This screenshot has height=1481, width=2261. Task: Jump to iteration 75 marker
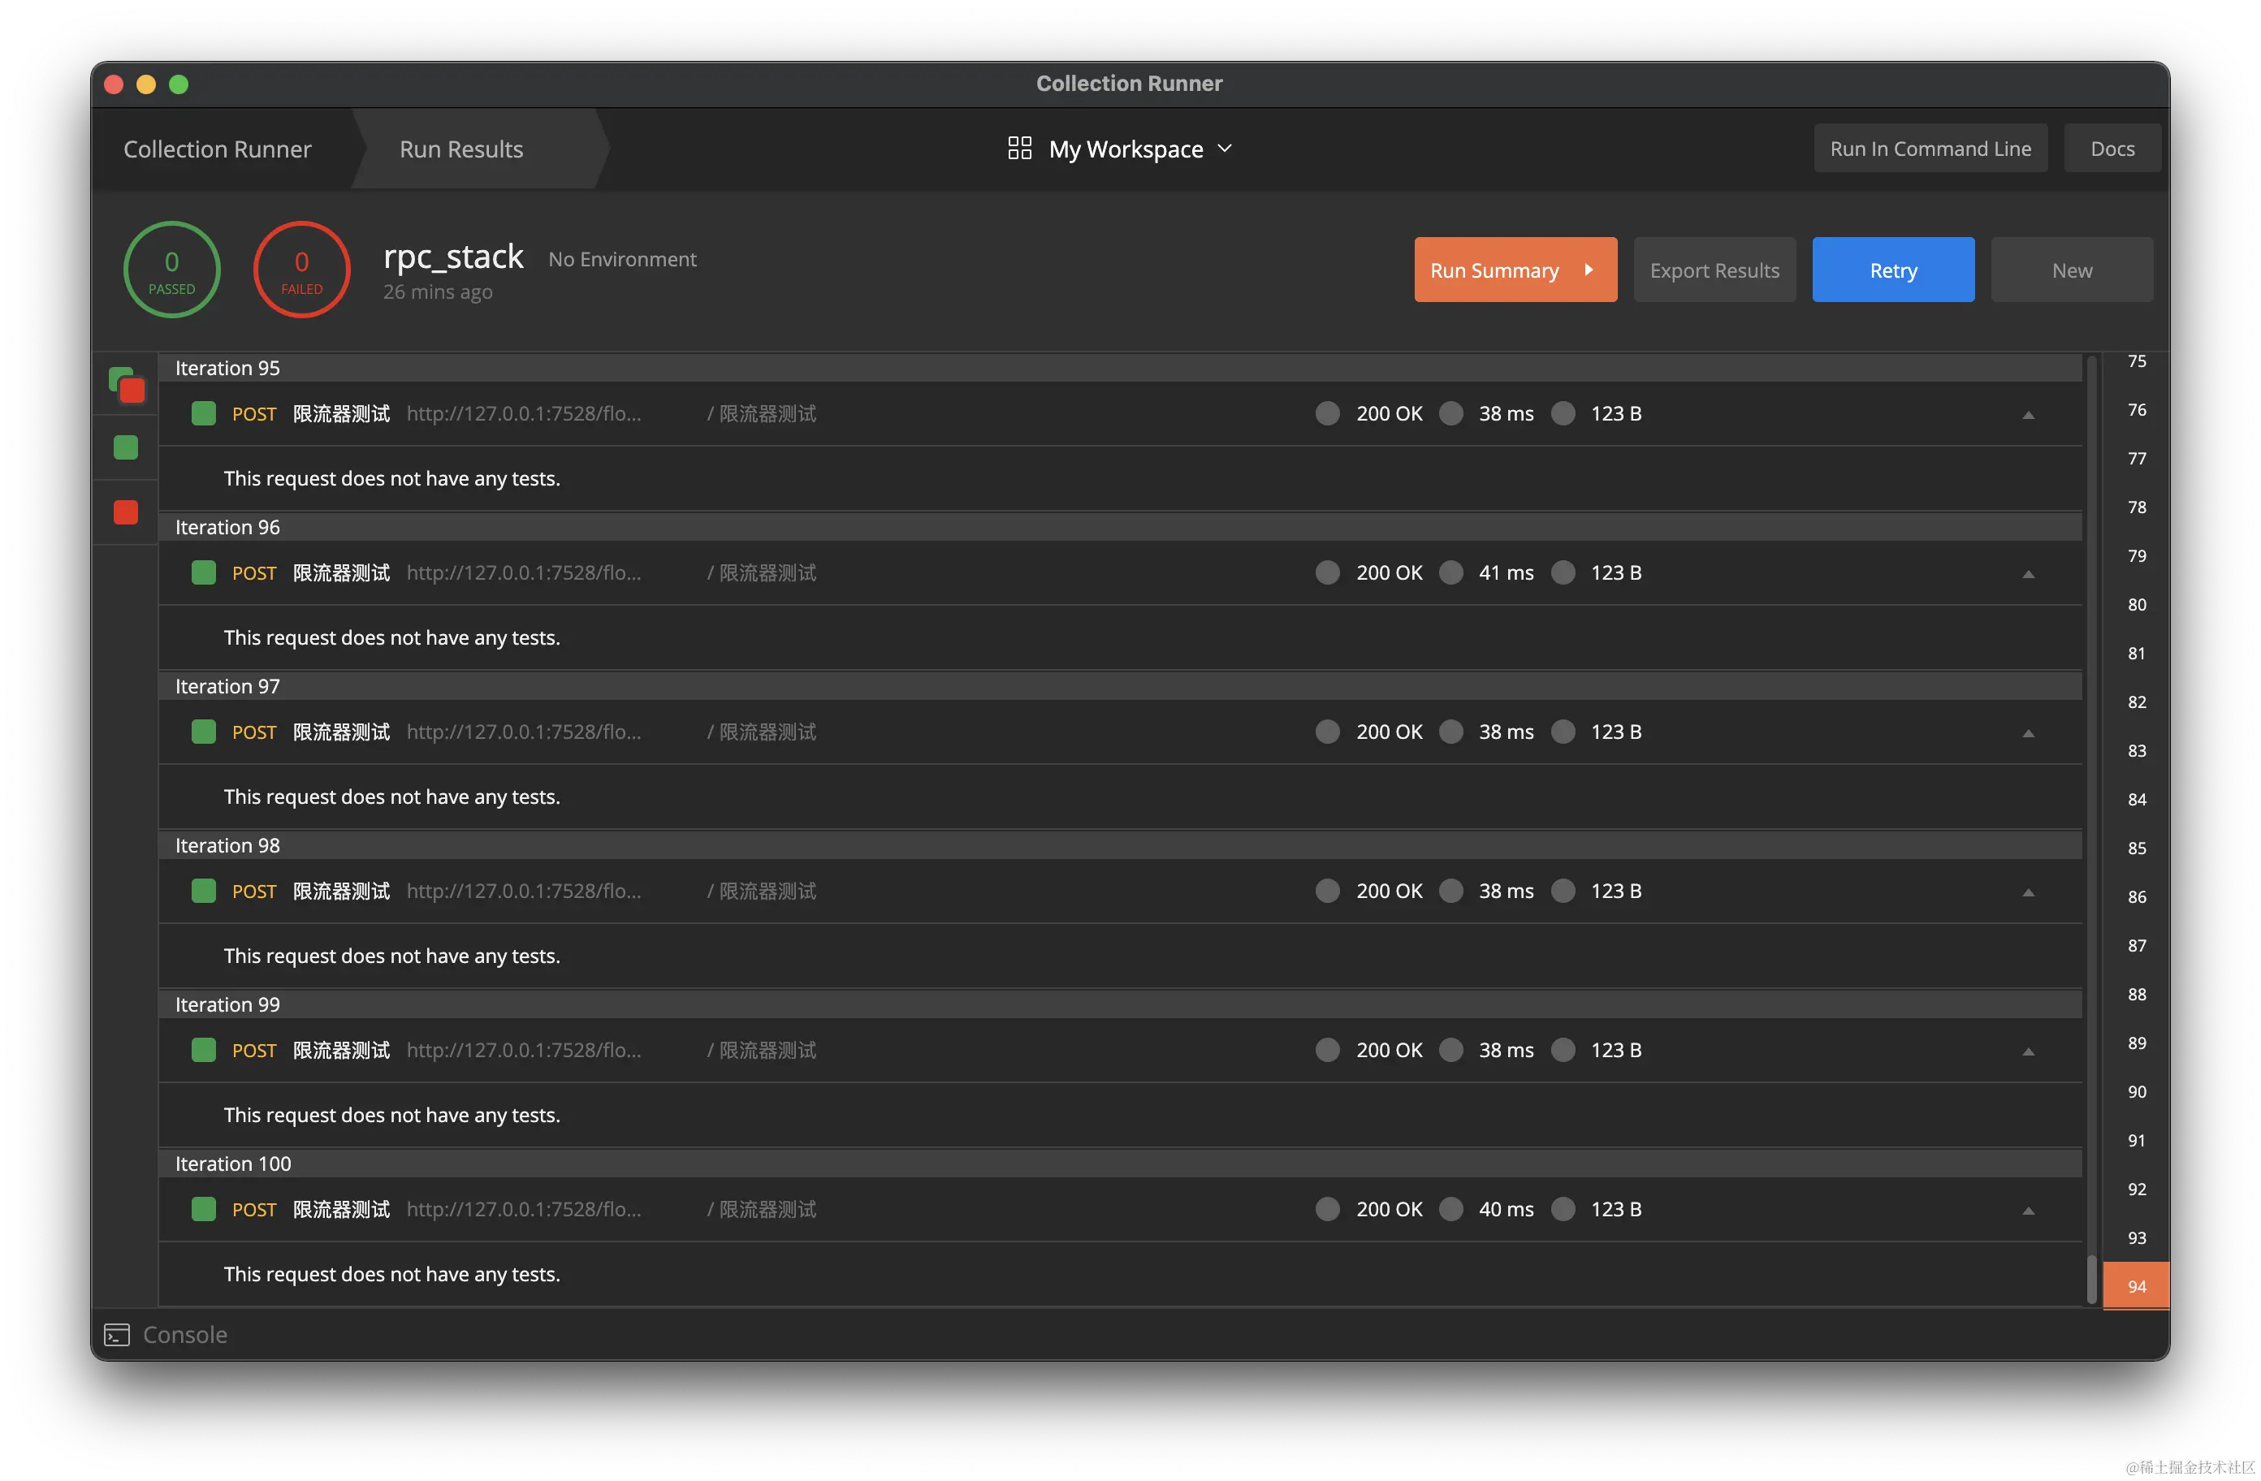click(2137, 361)
